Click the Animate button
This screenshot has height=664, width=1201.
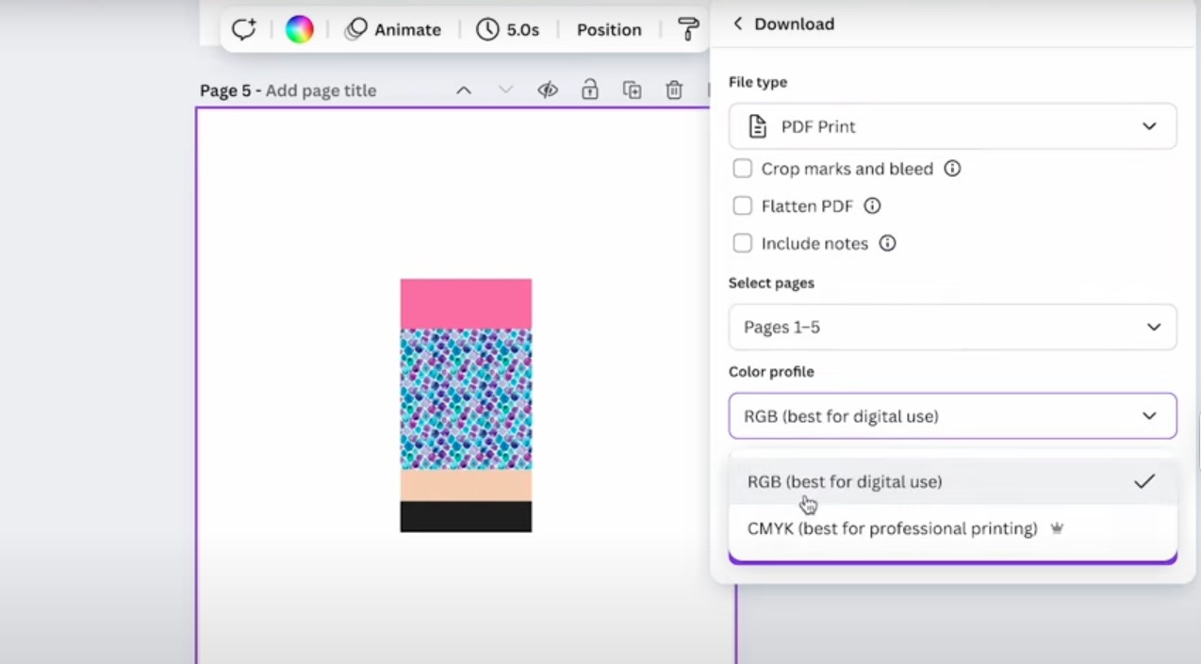point(393,29)
